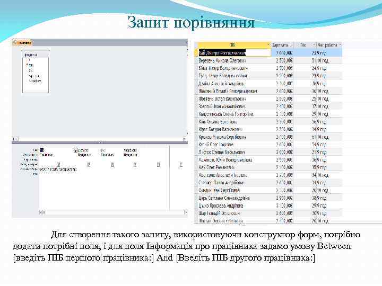The height and width of the screenshot is (286, 382).
Task: Open the Вік column filter dropdown
Action: [x=314, y=45]
